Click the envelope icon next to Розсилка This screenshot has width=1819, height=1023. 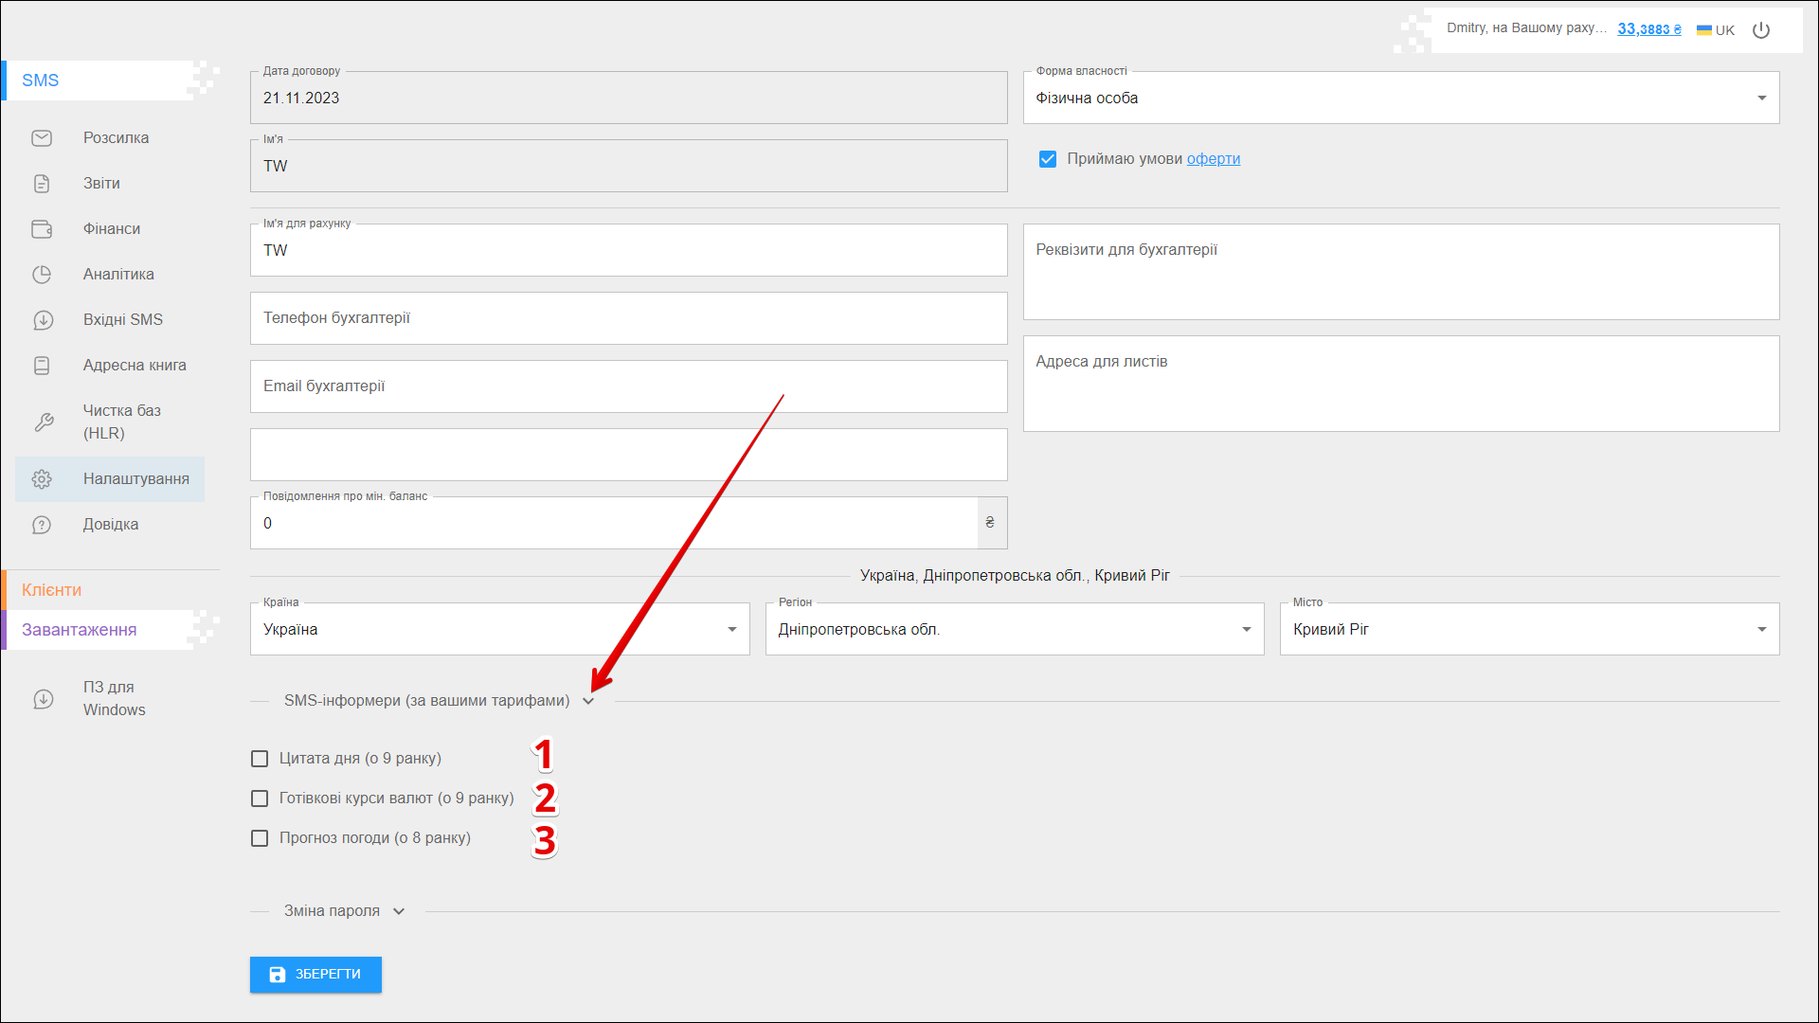[x=42, y=138]
